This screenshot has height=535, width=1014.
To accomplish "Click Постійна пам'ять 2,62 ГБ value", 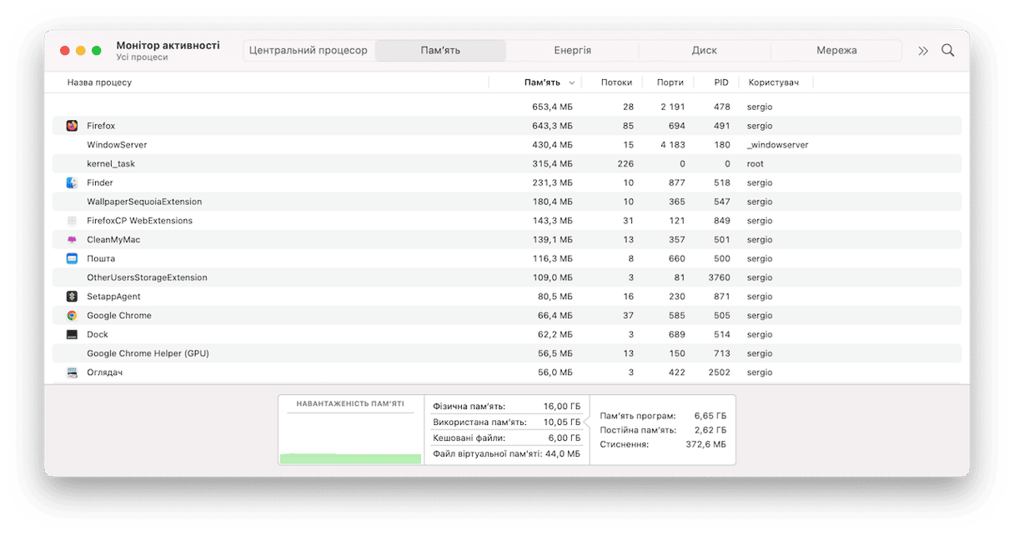I will point(710,430).
